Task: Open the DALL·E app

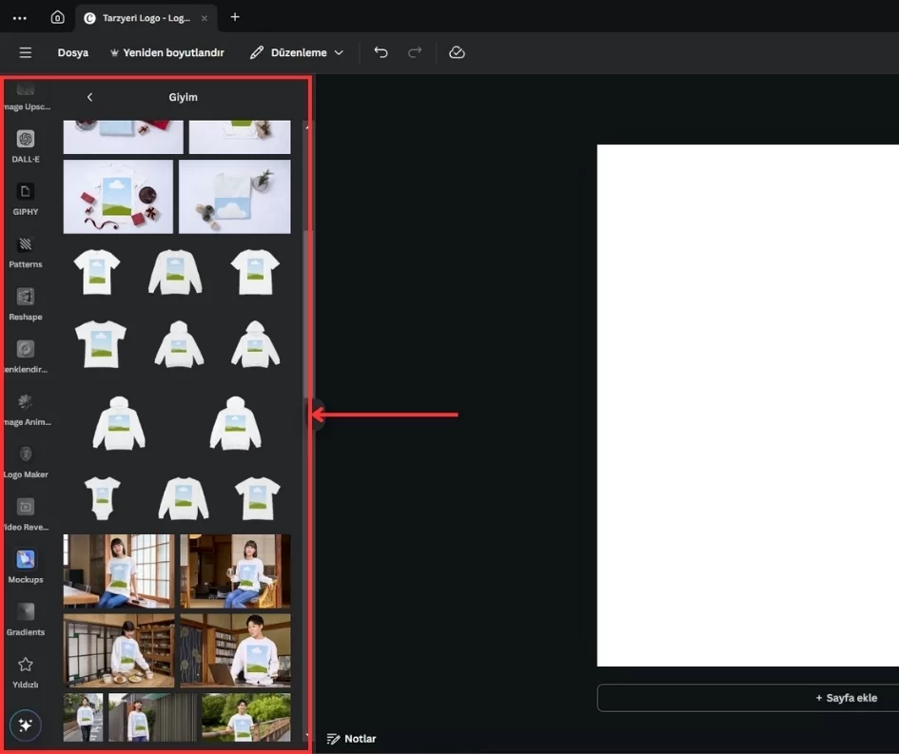Action: coord(26,146)
